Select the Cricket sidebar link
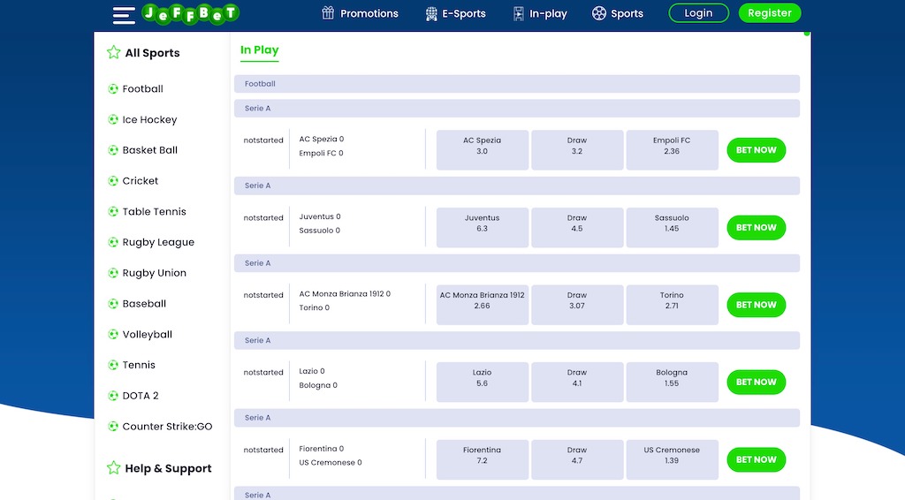Viewport: 905px width, 500px height. [x=141, y=180]
